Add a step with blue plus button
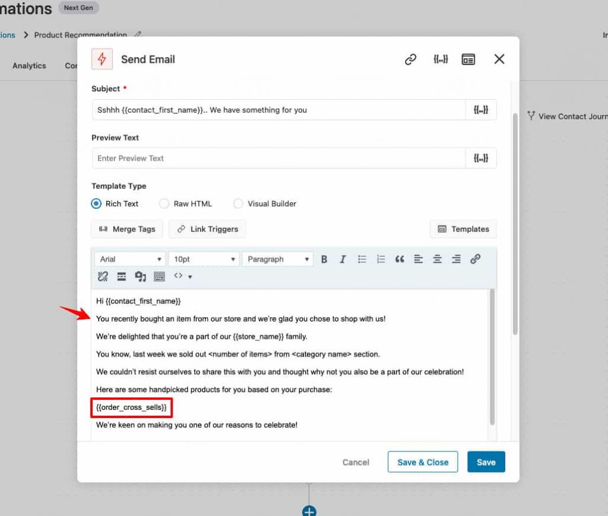 pos(309,511)
